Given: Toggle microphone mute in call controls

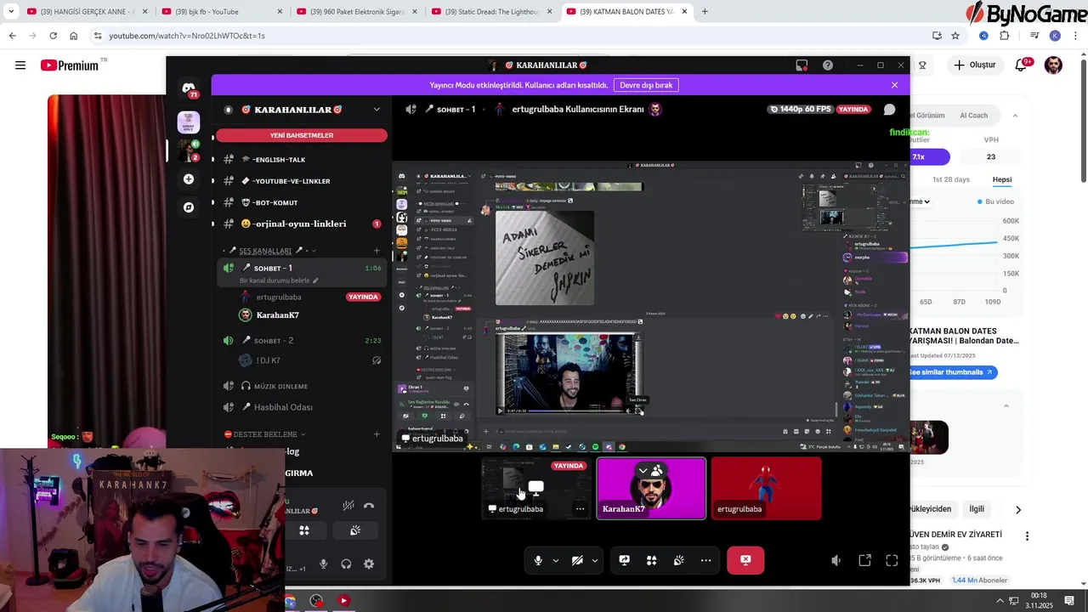Looking at the screenshot, I should 538,560.
